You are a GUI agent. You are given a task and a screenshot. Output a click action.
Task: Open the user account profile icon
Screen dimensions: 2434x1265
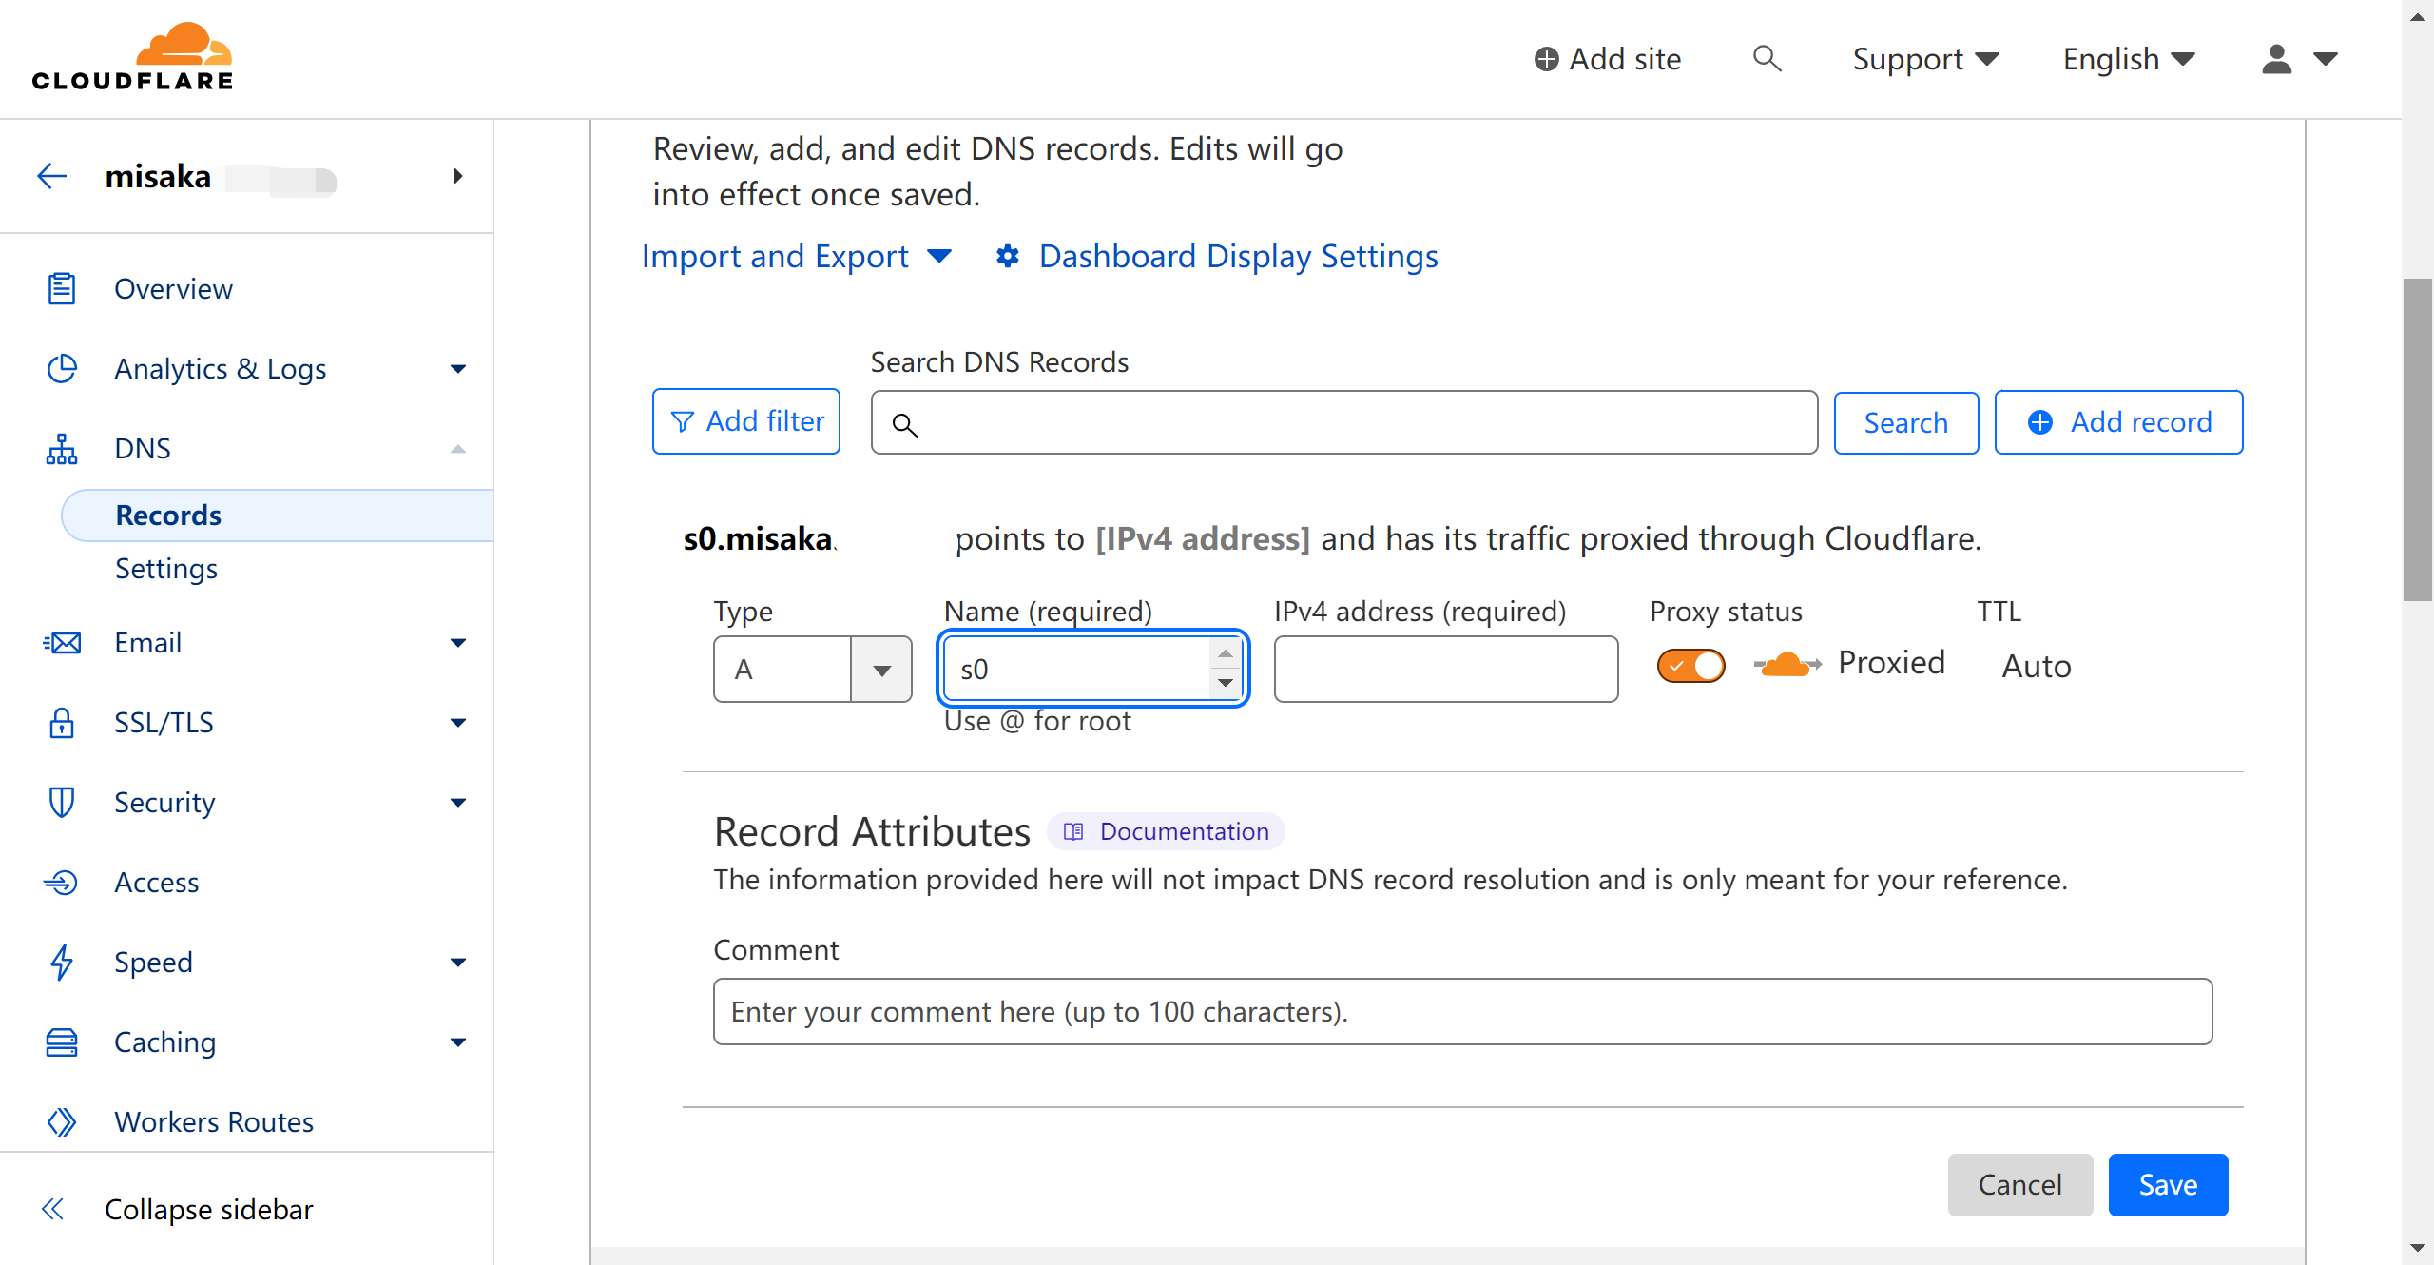pos(2276,59)
